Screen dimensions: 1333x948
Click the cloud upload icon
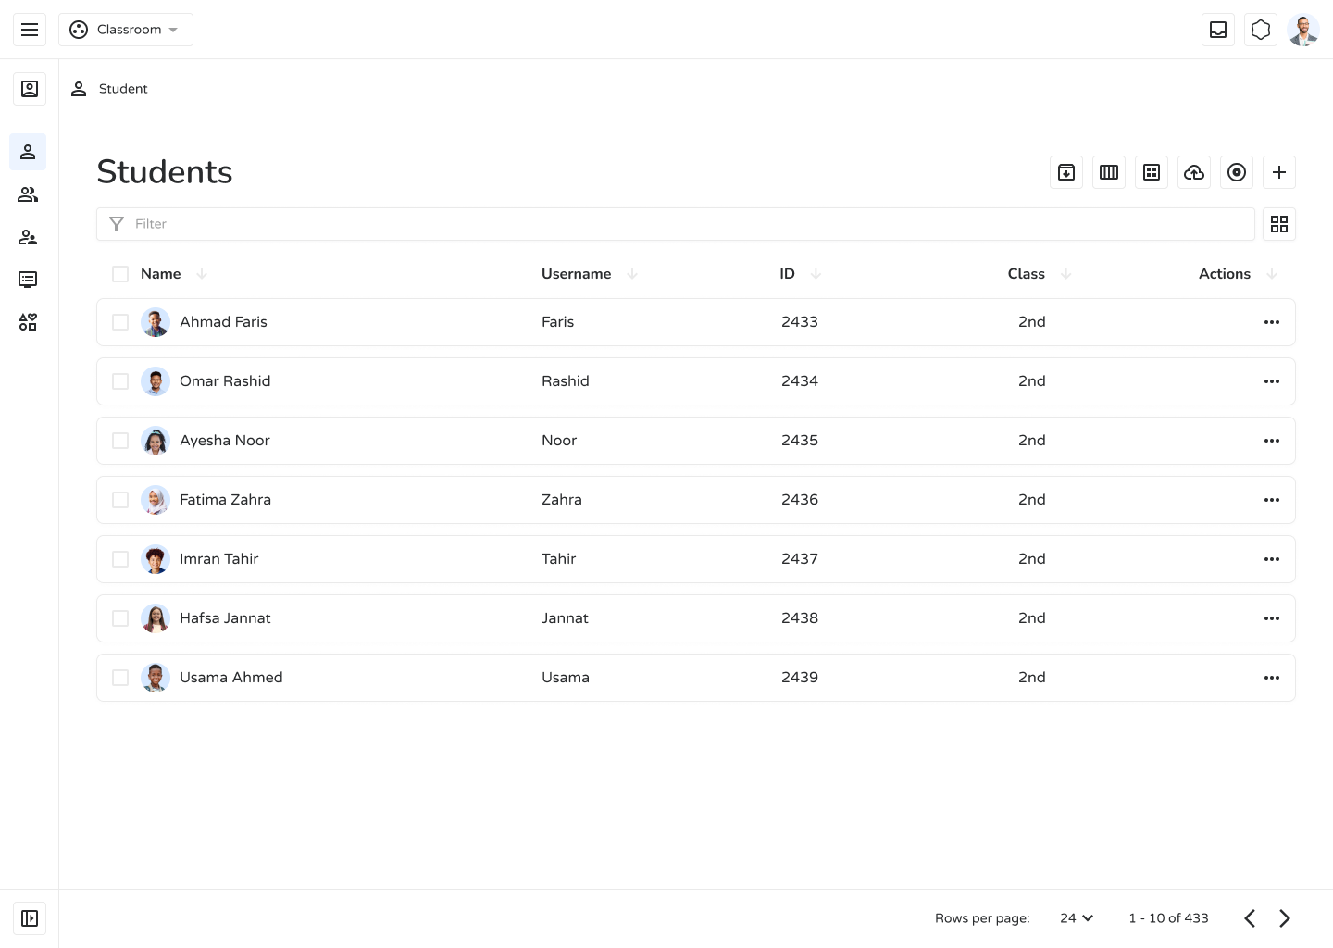(1194, 172)
